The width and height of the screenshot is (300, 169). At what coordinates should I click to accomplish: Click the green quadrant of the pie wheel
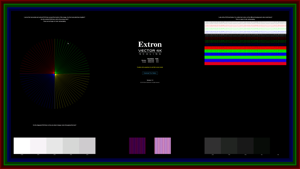point(72,56)
